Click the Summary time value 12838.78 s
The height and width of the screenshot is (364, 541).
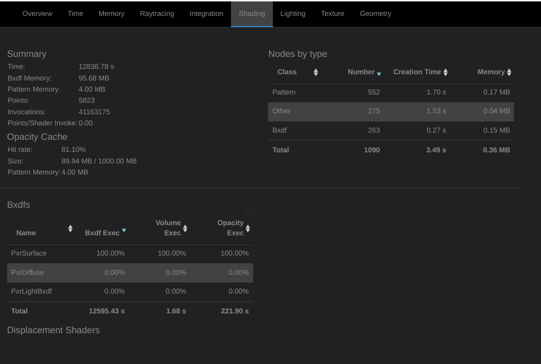[96, 67]
